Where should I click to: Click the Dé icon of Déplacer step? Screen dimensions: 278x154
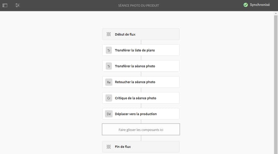click(x=109, y=114)
